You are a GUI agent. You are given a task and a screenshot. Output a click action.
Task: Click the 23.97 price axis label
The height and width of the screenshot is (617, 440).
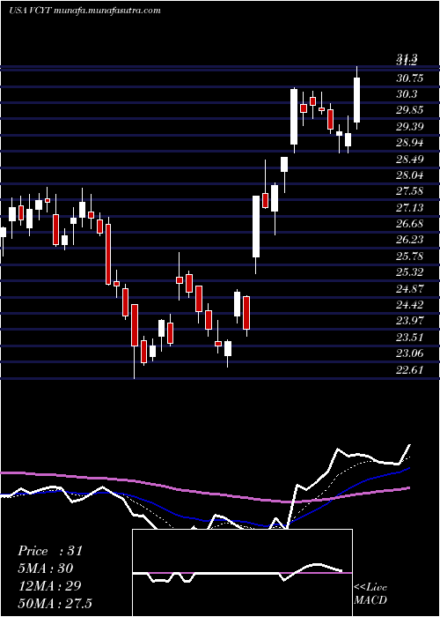click(x=410, y=321)
